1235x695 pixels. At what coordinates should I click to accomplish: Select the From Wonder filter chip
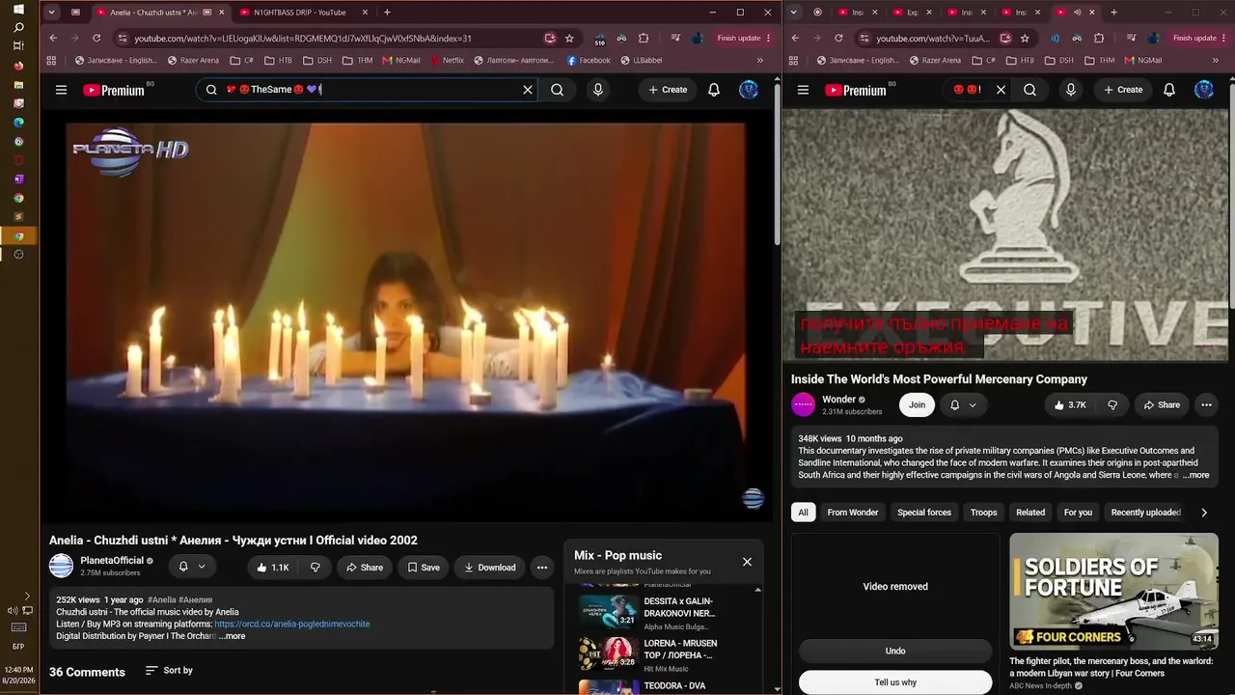tap(853, 513)
